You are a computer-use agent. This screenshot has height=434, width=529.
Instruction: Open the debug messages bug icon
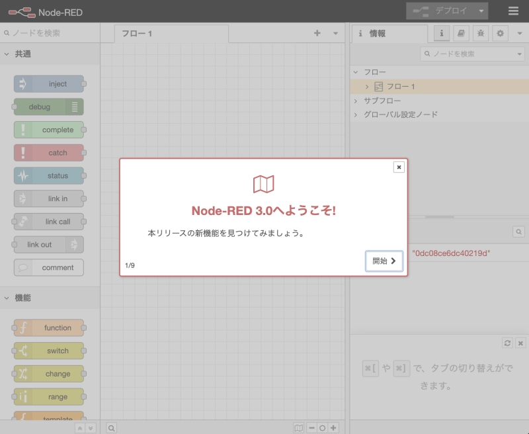pos(481,33)
